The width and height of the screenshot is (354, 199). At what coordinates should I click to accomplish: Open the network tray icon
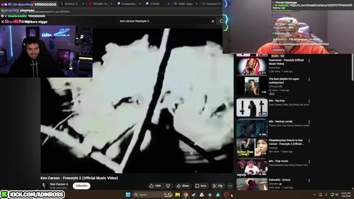tap(332, 195)
